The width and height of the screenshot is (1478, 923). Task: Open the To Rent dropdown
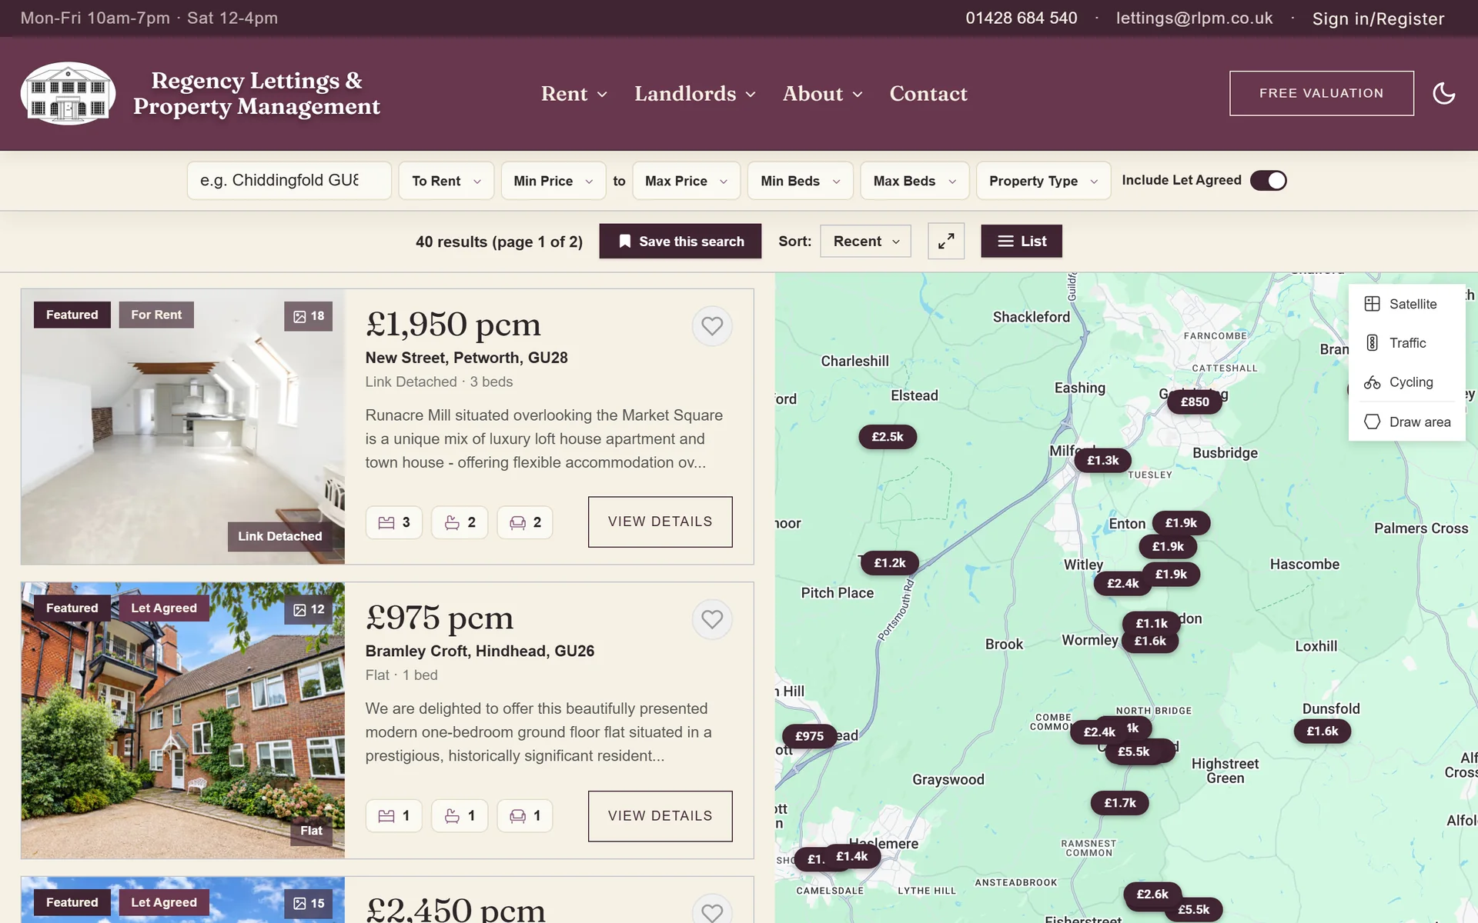click(x=446, y=181)
